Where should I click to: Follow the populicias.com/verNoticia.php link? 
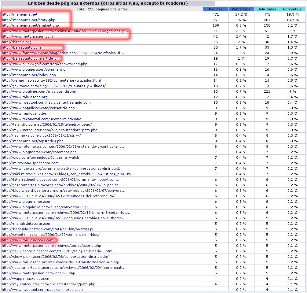[38, 108]
